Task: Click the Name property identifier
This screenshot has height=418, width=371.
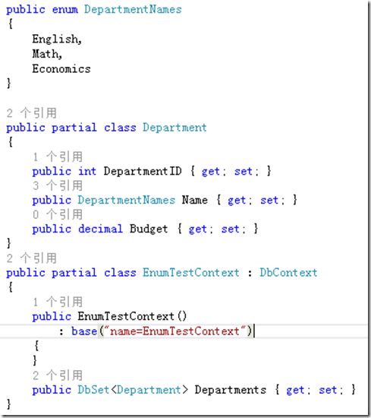Action: 195,200
